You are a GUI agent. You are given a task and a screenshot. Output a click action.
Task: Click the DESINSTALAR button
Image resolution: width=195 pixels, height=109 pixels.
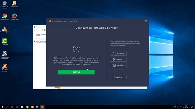[118, 77]
